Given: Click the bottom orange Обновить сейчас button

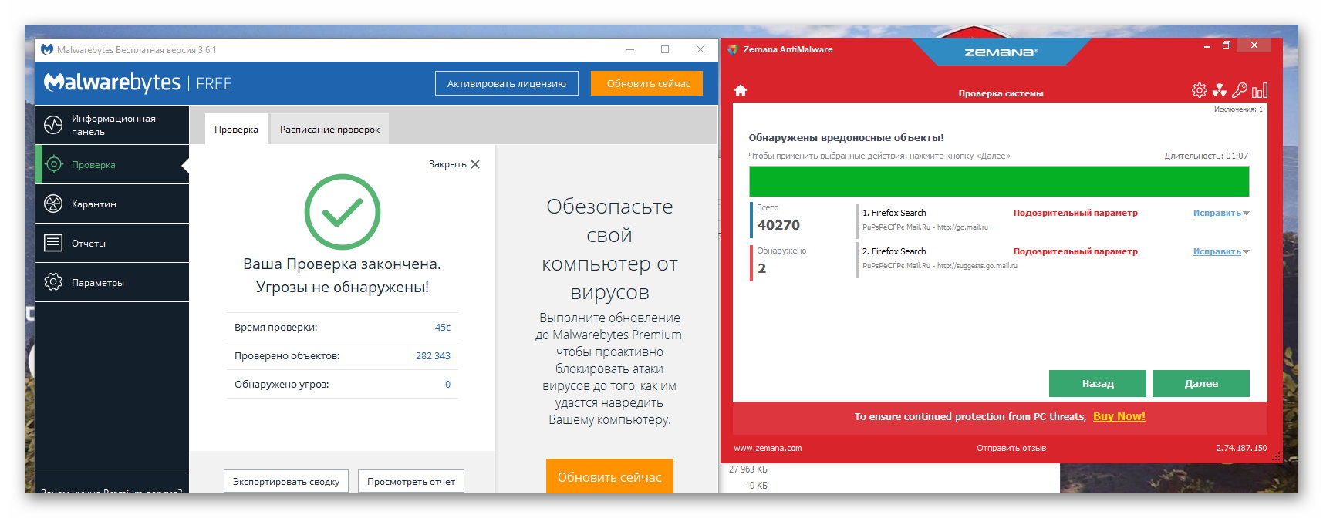Looking at the screenshot, I should (x=609, y=476).
